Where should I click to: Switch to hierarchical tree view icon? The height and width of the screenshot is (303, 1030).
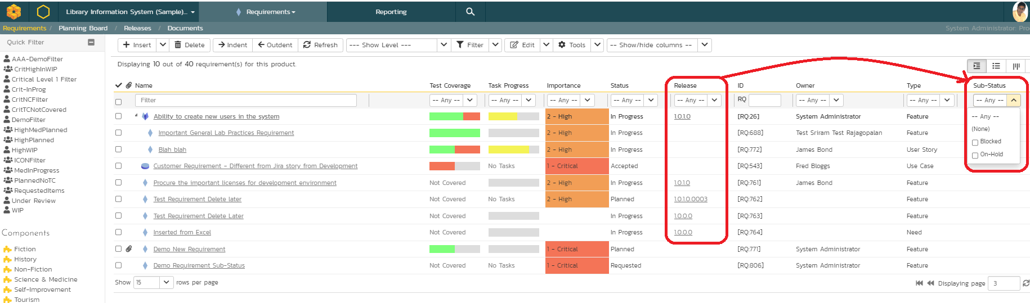pos(977,66)
